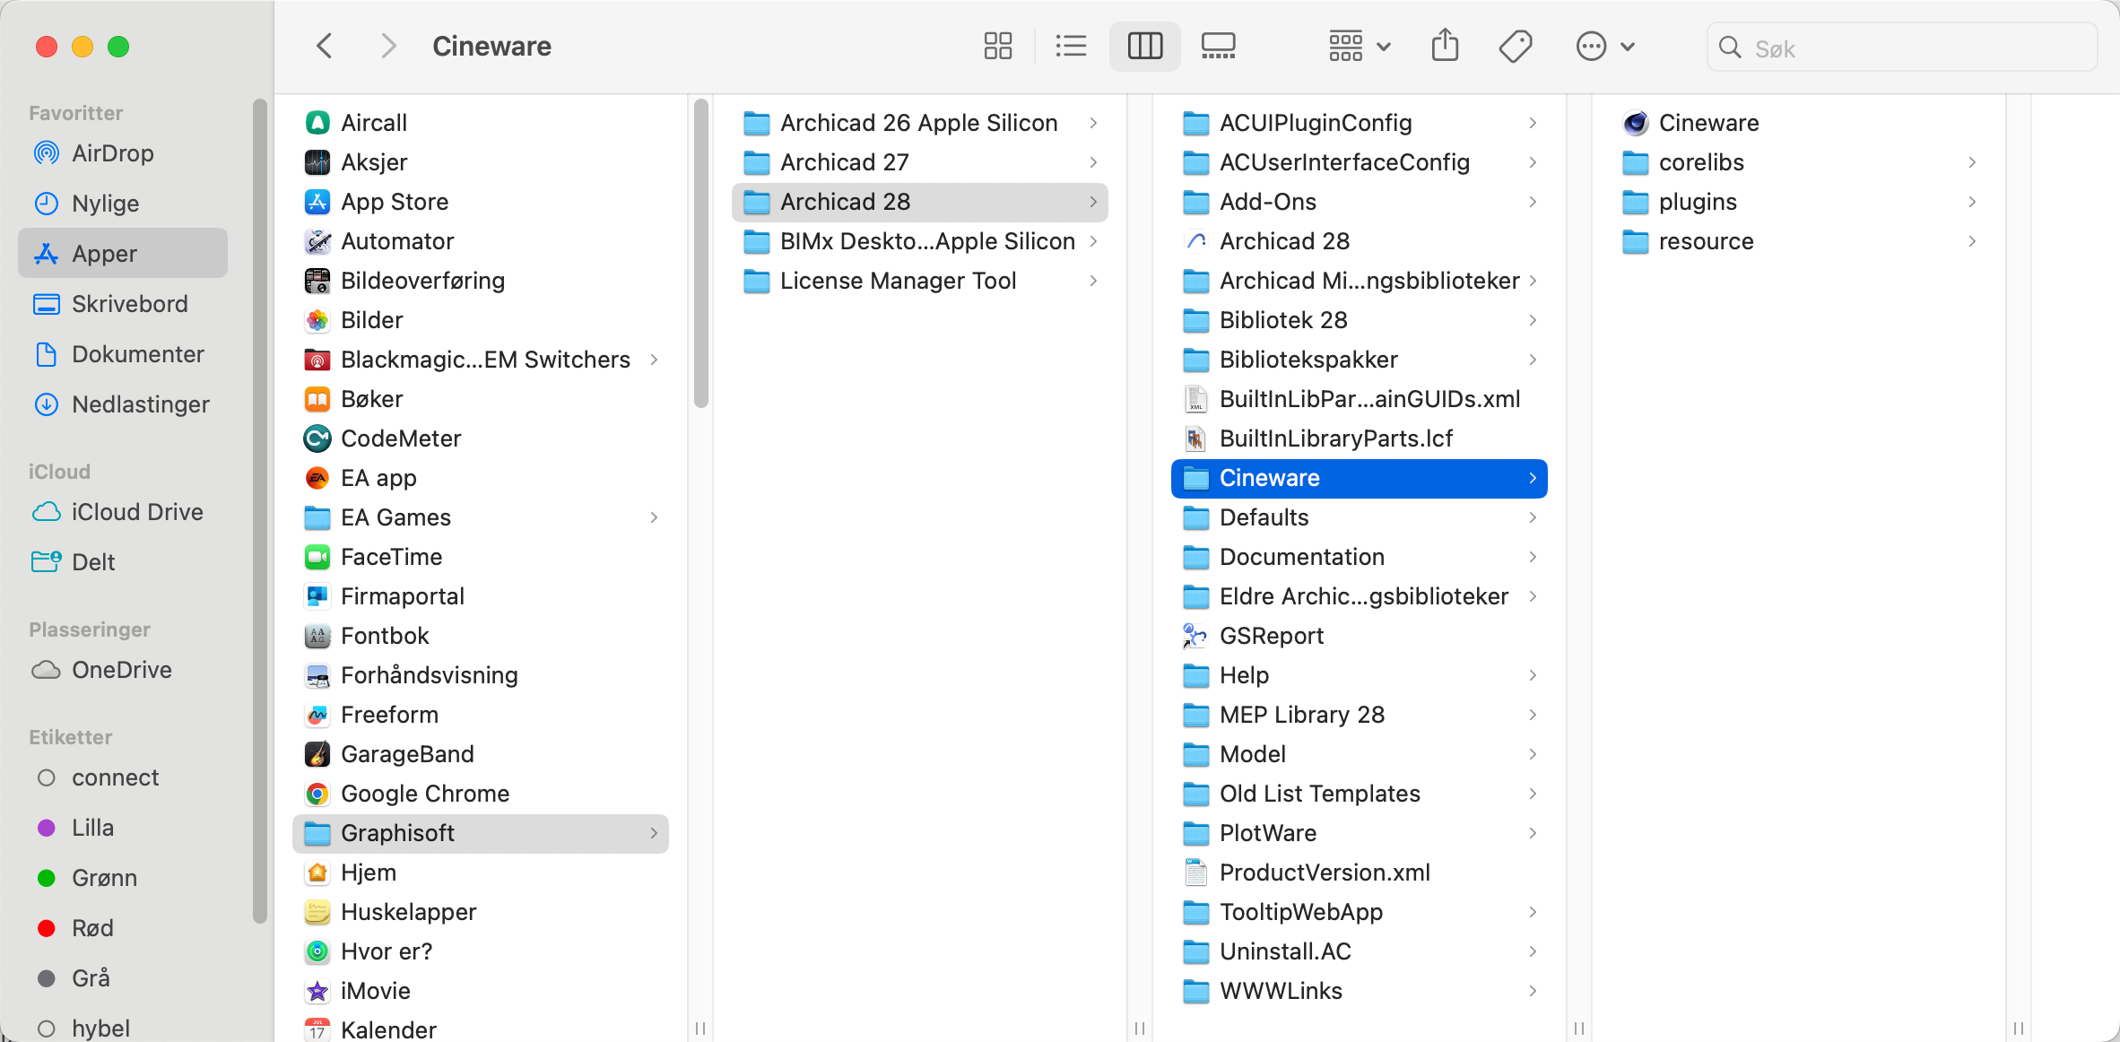
Task: Open the more actions ellipsis menu
Action: click(1604, 46)
